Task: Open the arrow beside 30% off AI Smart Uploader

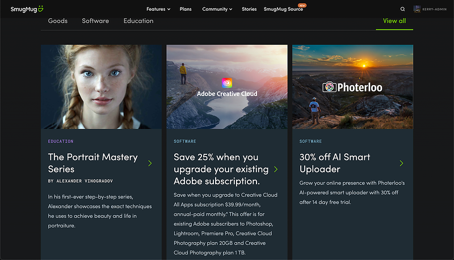Action: point(401,163)
